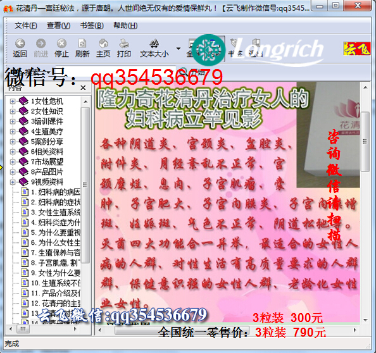Expand the 4生殖美疗 tree node
The height and width of the screenshot is (353, 376).
12,132
